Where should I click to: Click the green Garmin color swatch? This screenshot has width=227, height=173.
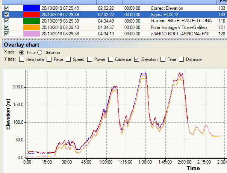click(31, 21)
